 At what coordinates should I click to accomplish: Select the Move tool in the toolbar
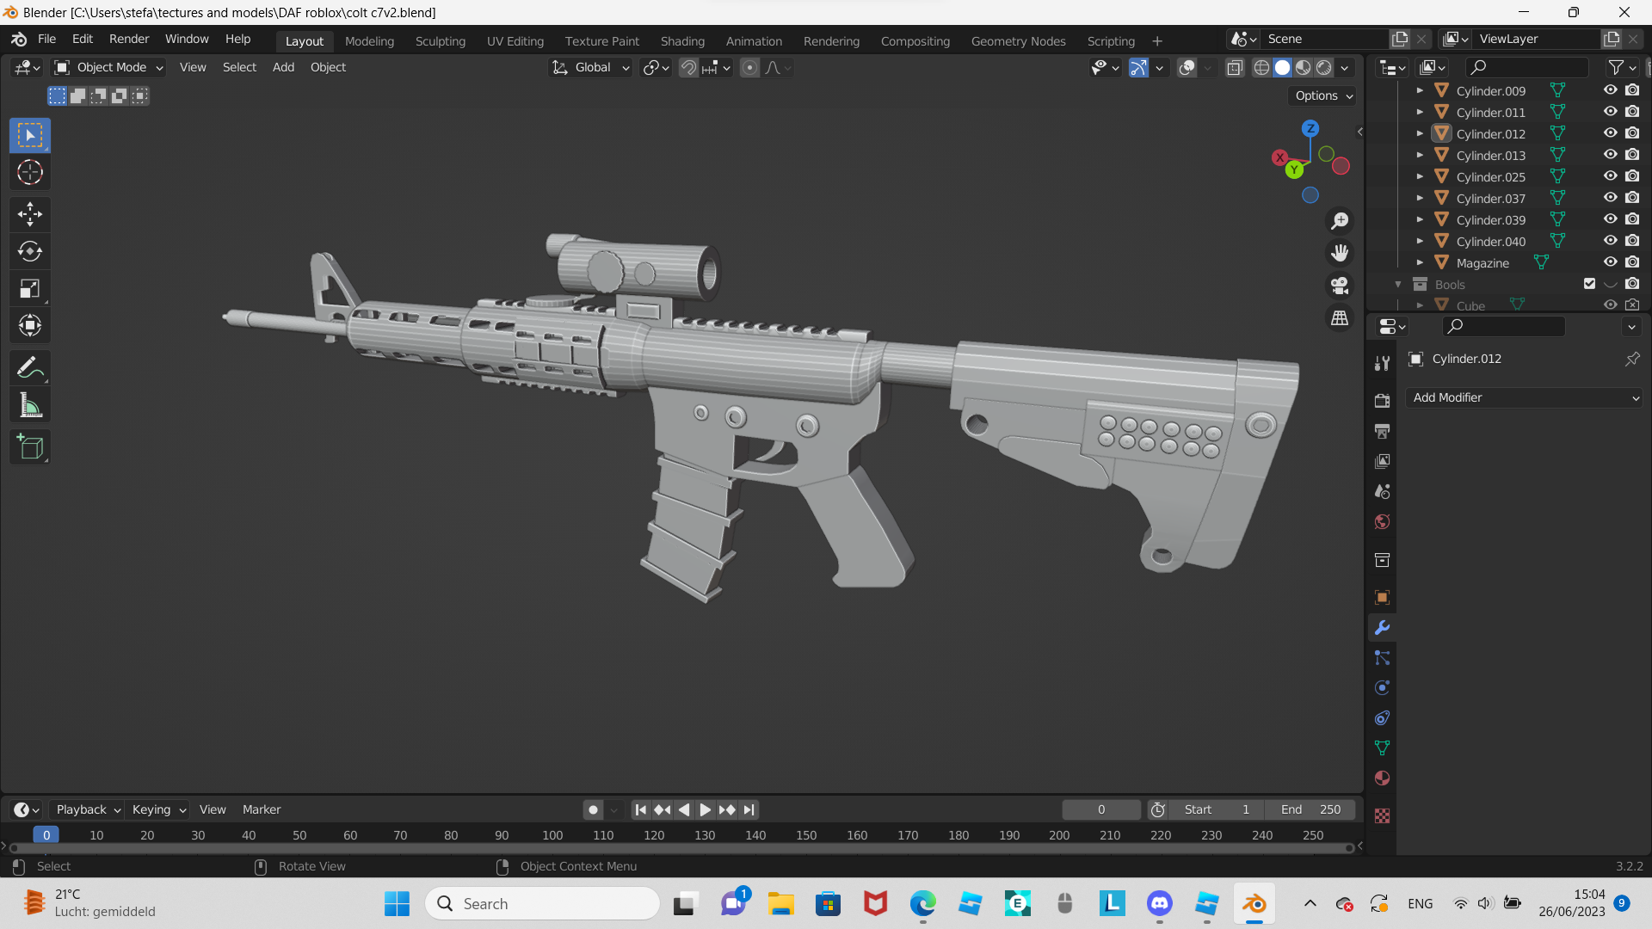click(29, 213)
